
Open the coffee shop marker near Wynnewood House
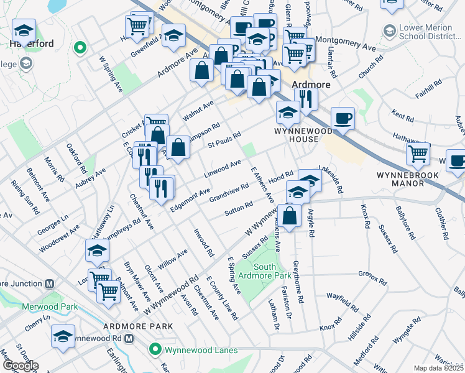click(x=342, y=118)
